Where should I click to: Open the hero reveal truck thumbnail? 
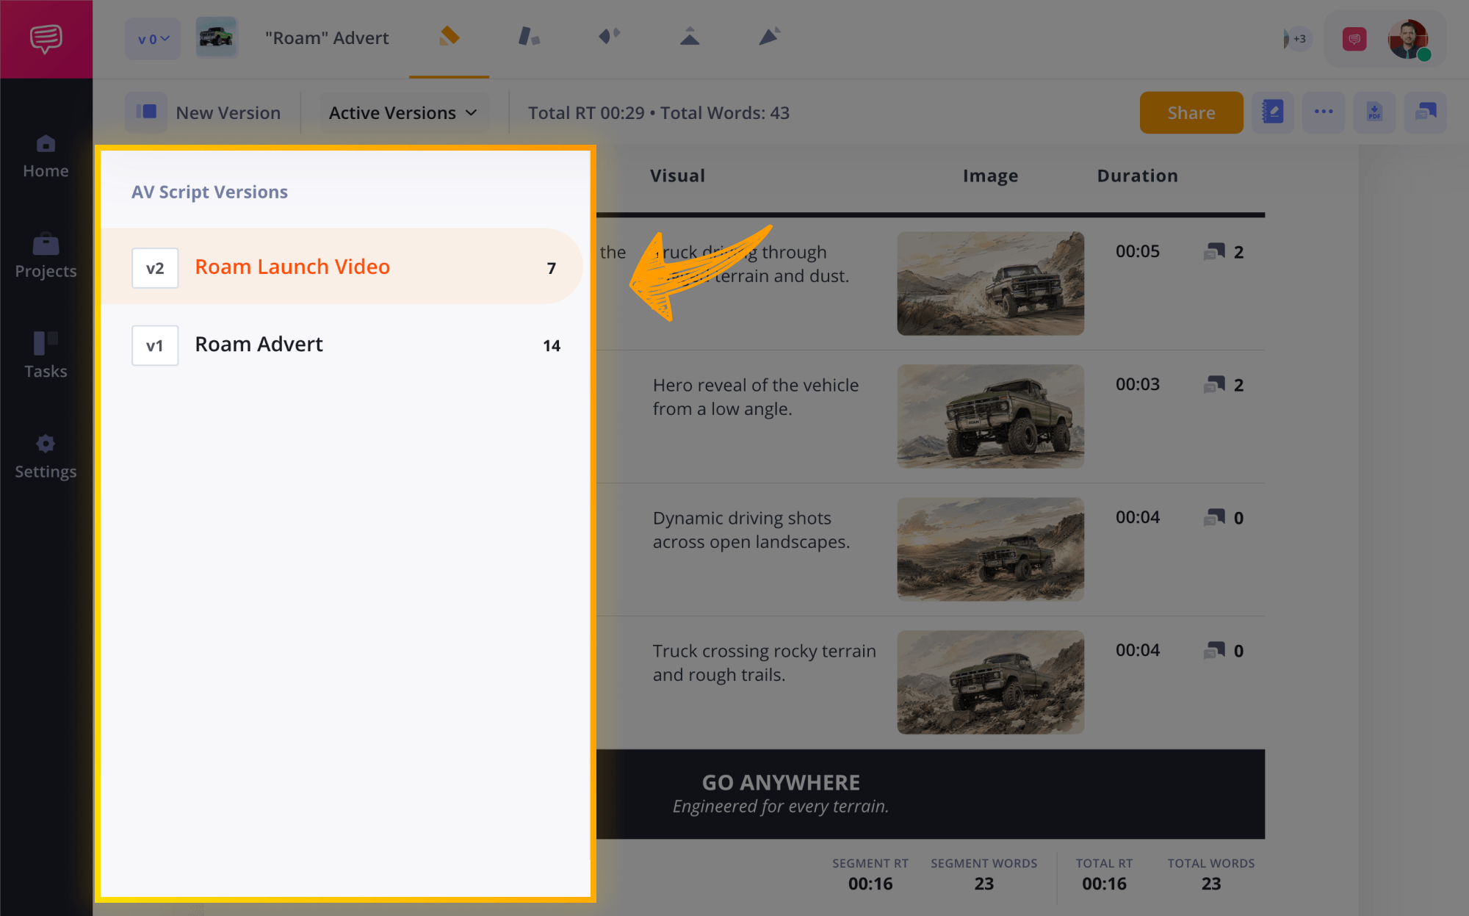click(x=990, y=416)
